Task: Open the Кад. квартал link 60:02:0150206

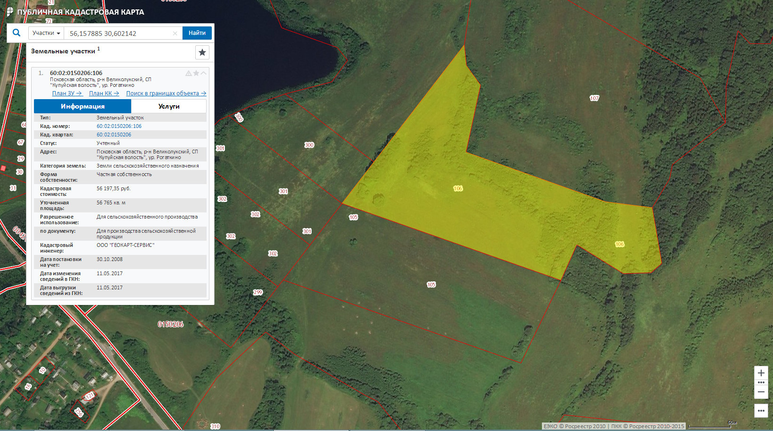Action: (x=114, y=135)
